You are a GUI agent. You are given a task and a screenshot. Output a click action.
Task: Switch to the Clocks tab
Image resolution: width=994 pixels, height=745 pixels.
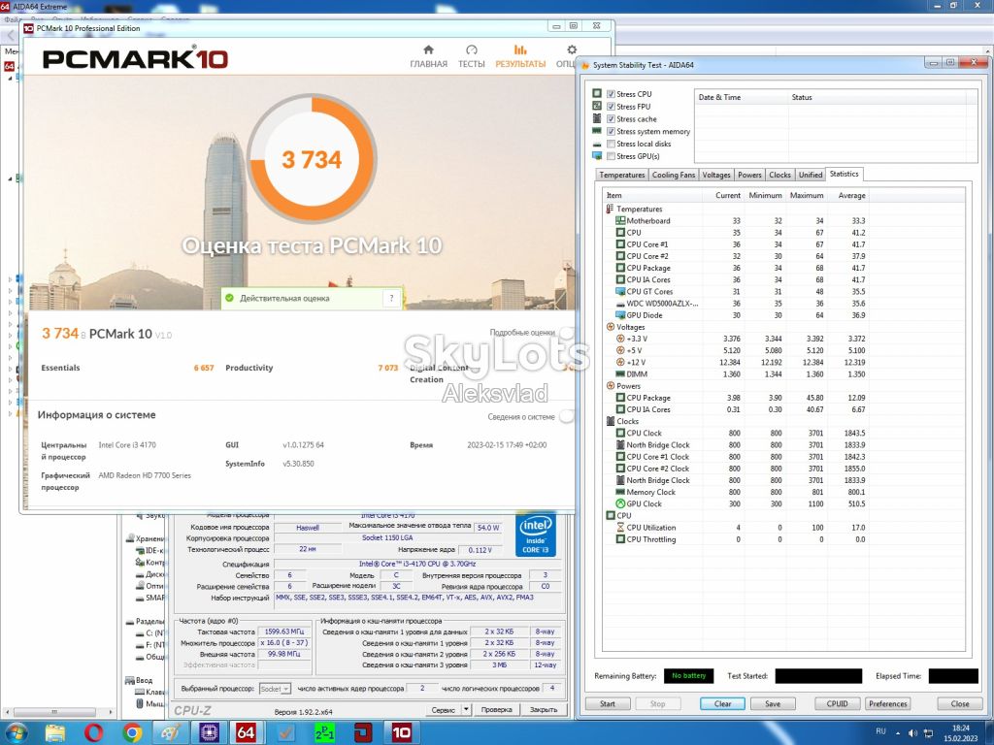(779, 175)
